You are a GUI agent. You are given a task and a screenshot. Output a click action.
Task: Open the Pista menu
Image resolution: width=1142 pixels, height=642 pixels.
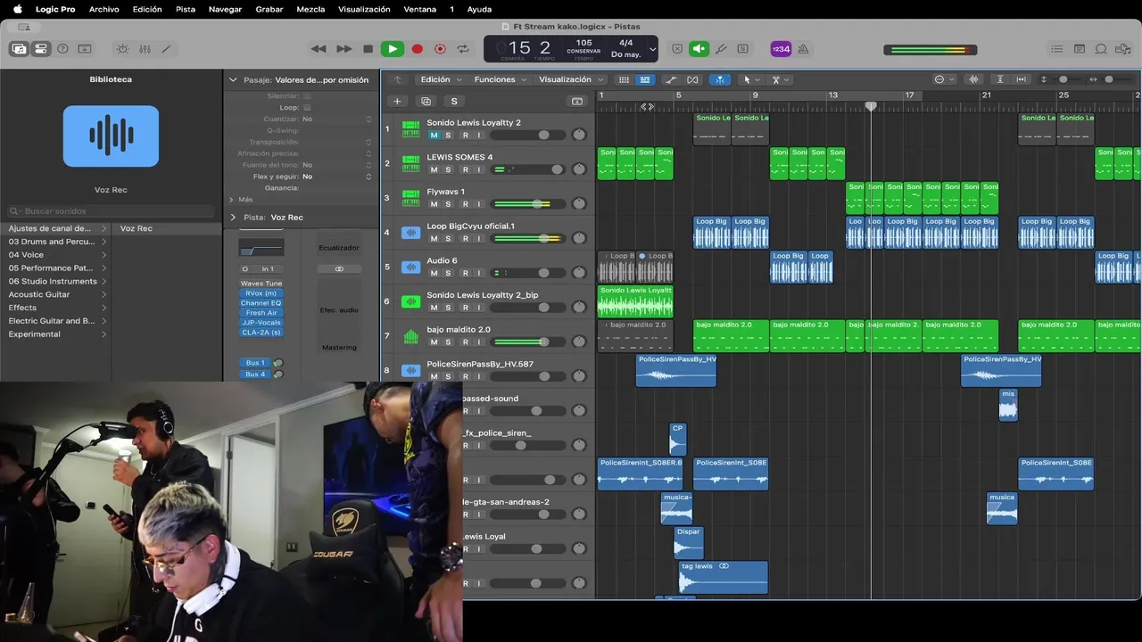click(x=186, y=9)
